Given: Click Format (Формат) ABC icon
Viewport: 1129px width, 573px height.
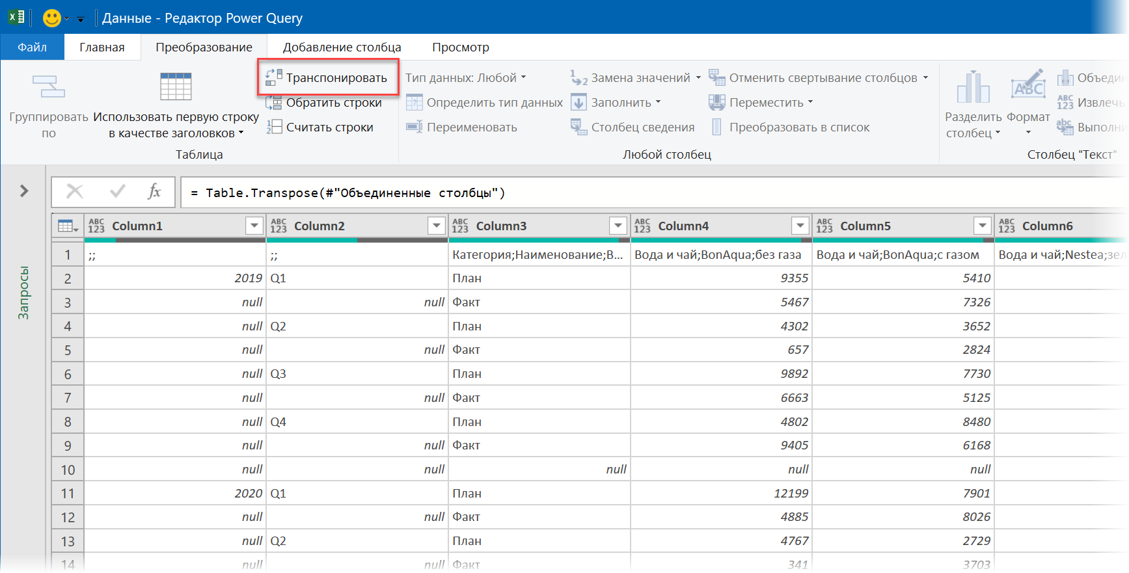Looking at the screenshot, I should tap(1028, 85).
